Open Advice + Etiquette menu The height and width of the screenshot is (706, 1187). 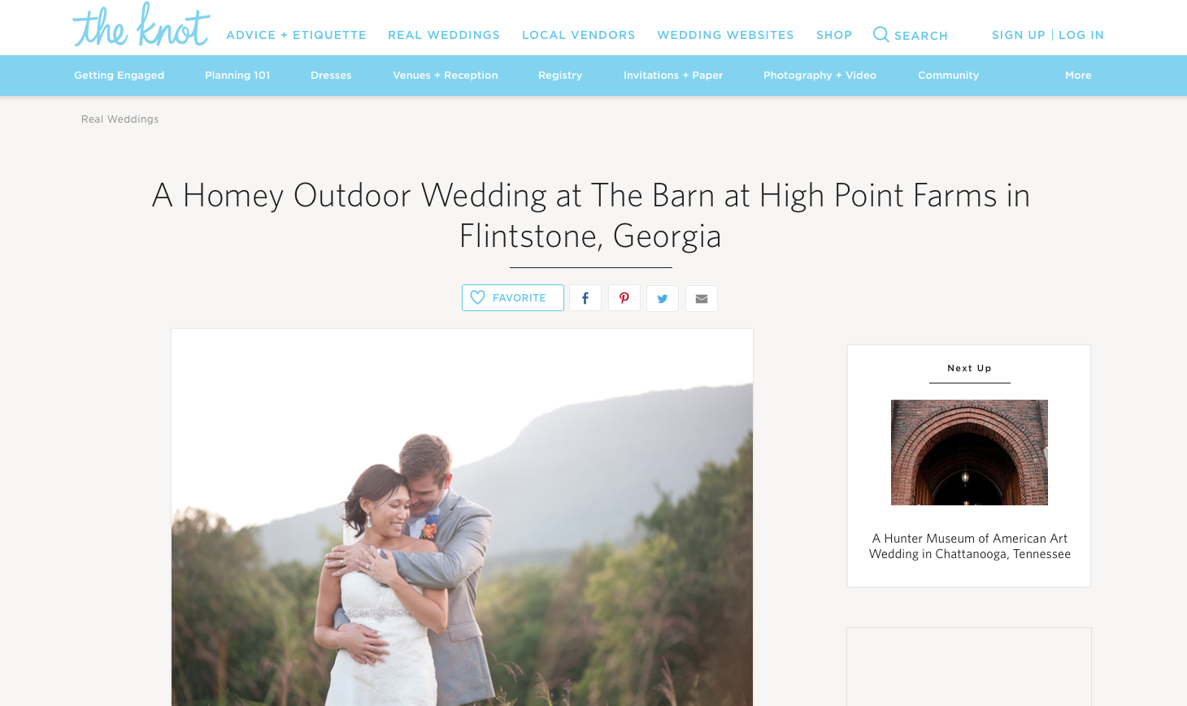tap(296, 35)
